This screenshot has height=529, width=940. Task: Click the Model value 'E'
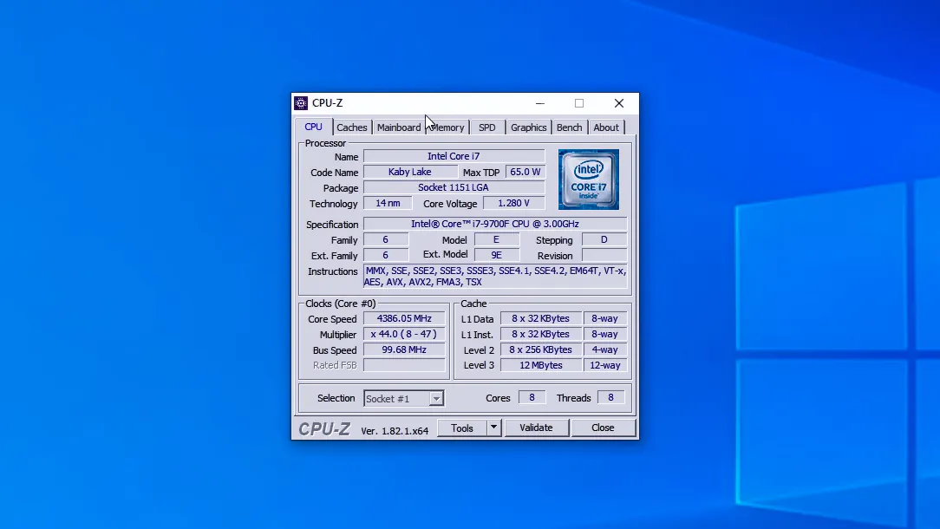click(x=496, y=239)
